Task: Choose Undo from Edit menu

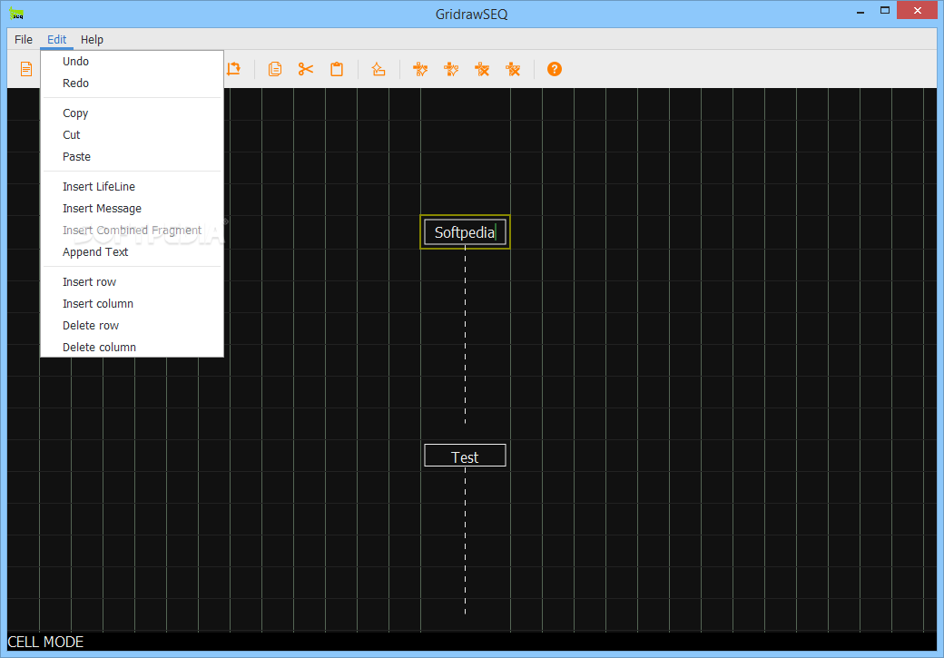Action: [132, 62]
